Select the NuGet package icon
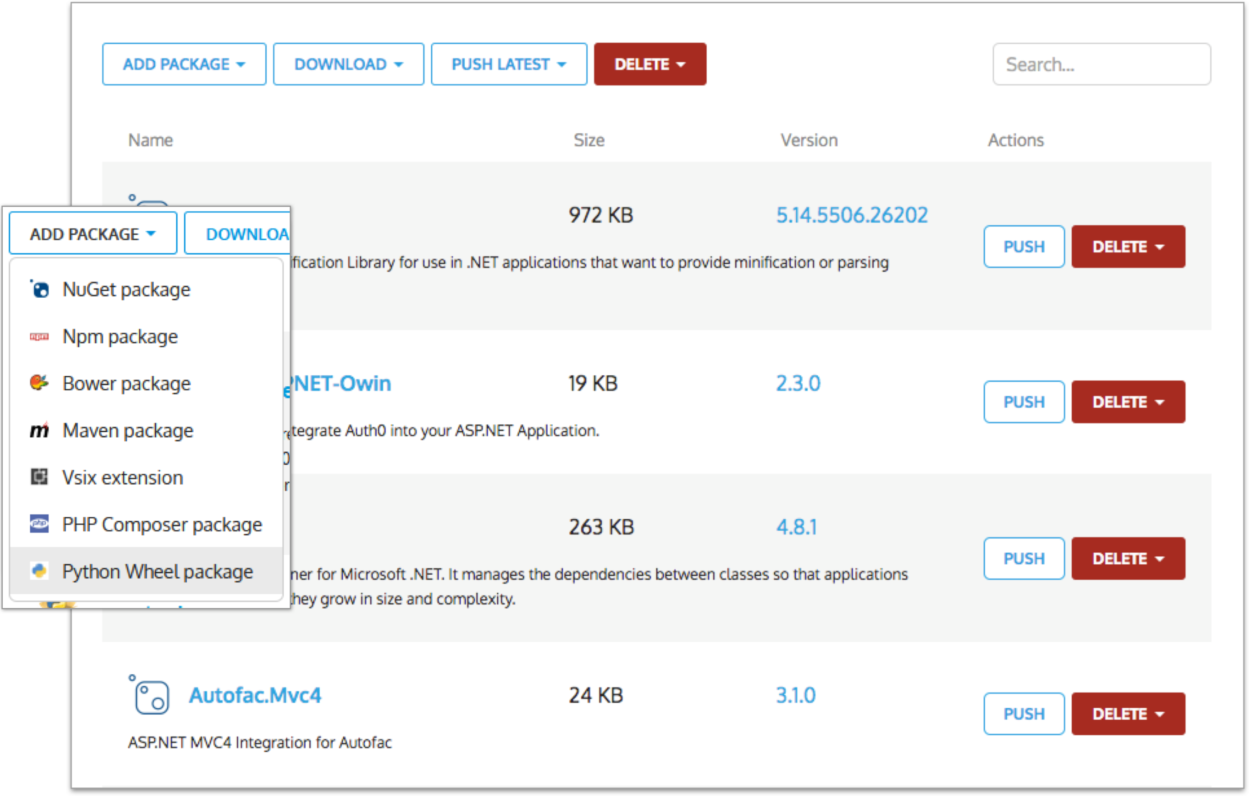This screenshot has height=796, width=1249. click(x=40, y=289)
